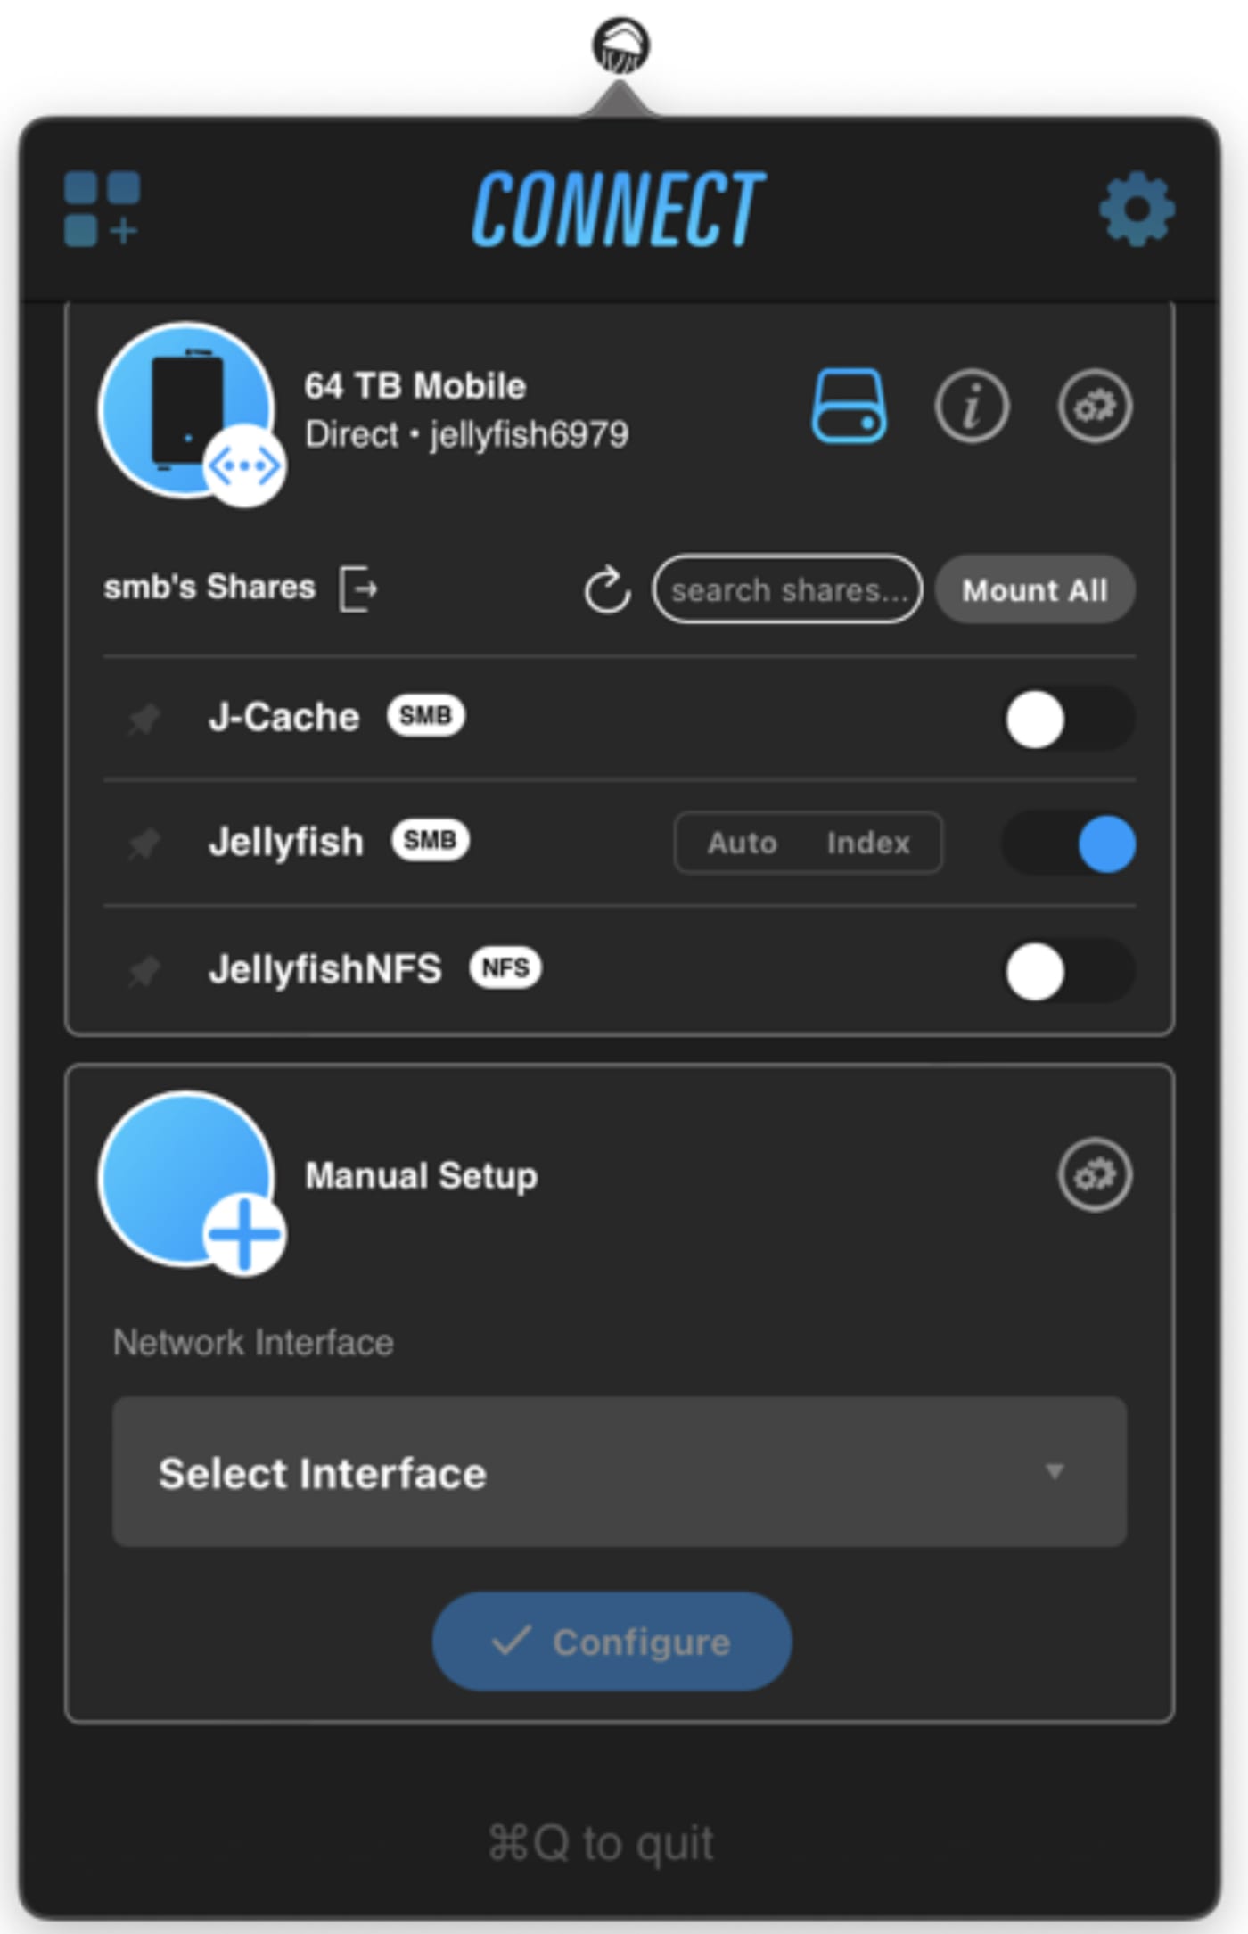1248x1934 pixels.
Task: Click the J-Cache share name
Action: pos(283,717)
